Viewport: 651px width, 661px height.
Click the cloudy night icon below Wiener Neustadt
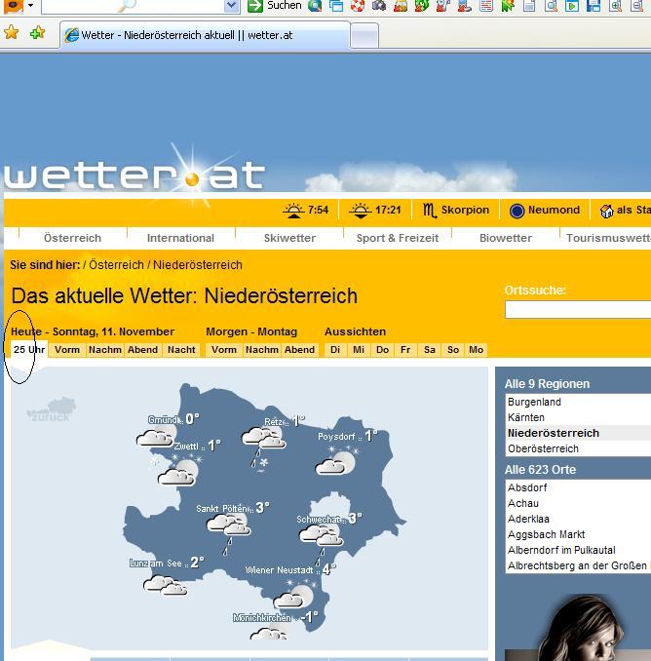[x=295, y=593]
